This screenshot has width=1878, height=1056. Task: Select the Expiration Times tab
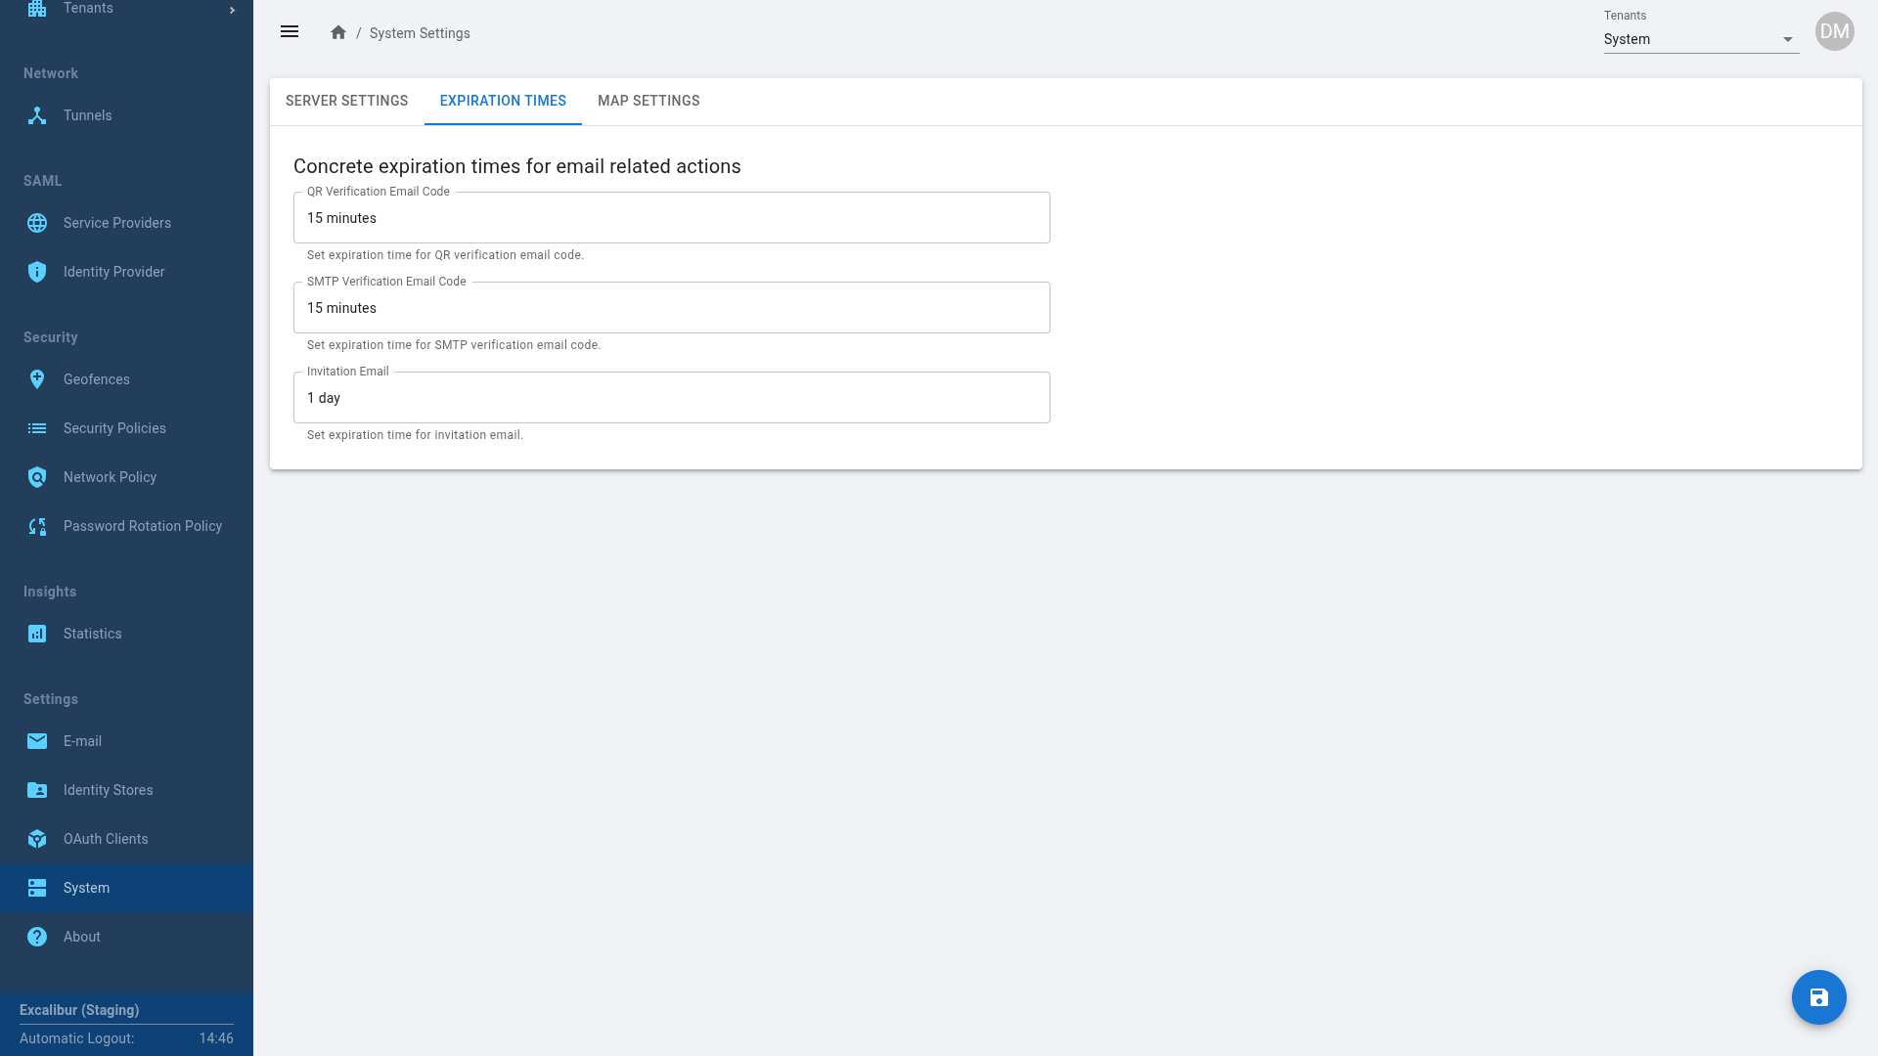503,101
